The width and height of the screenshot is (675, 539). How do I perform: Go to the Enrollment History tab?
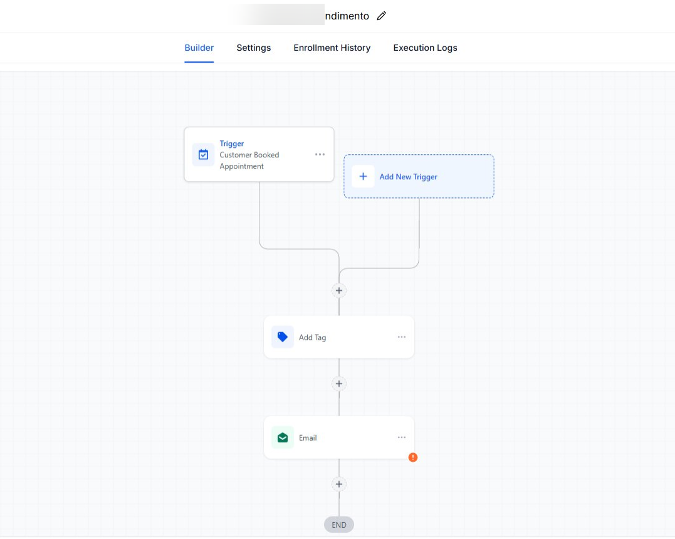point(332,48)
